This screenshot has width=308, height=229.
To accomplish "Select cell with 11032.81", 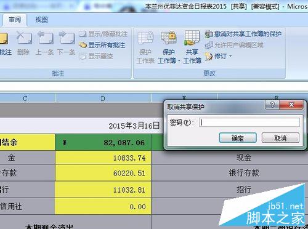I will point(103,190).
